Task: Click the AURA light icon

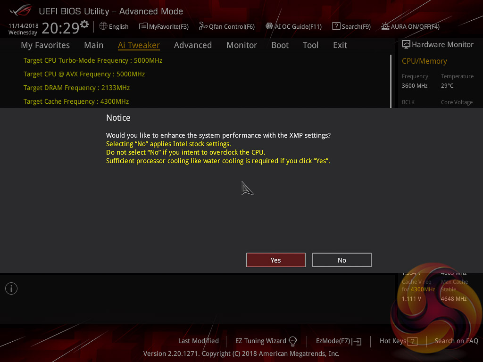Action: click(x=385, y=26)
